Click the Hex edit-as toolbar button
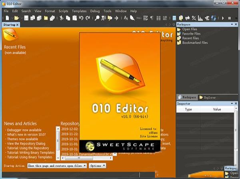Screen dimensions: 240x179 tap(139, 18)
